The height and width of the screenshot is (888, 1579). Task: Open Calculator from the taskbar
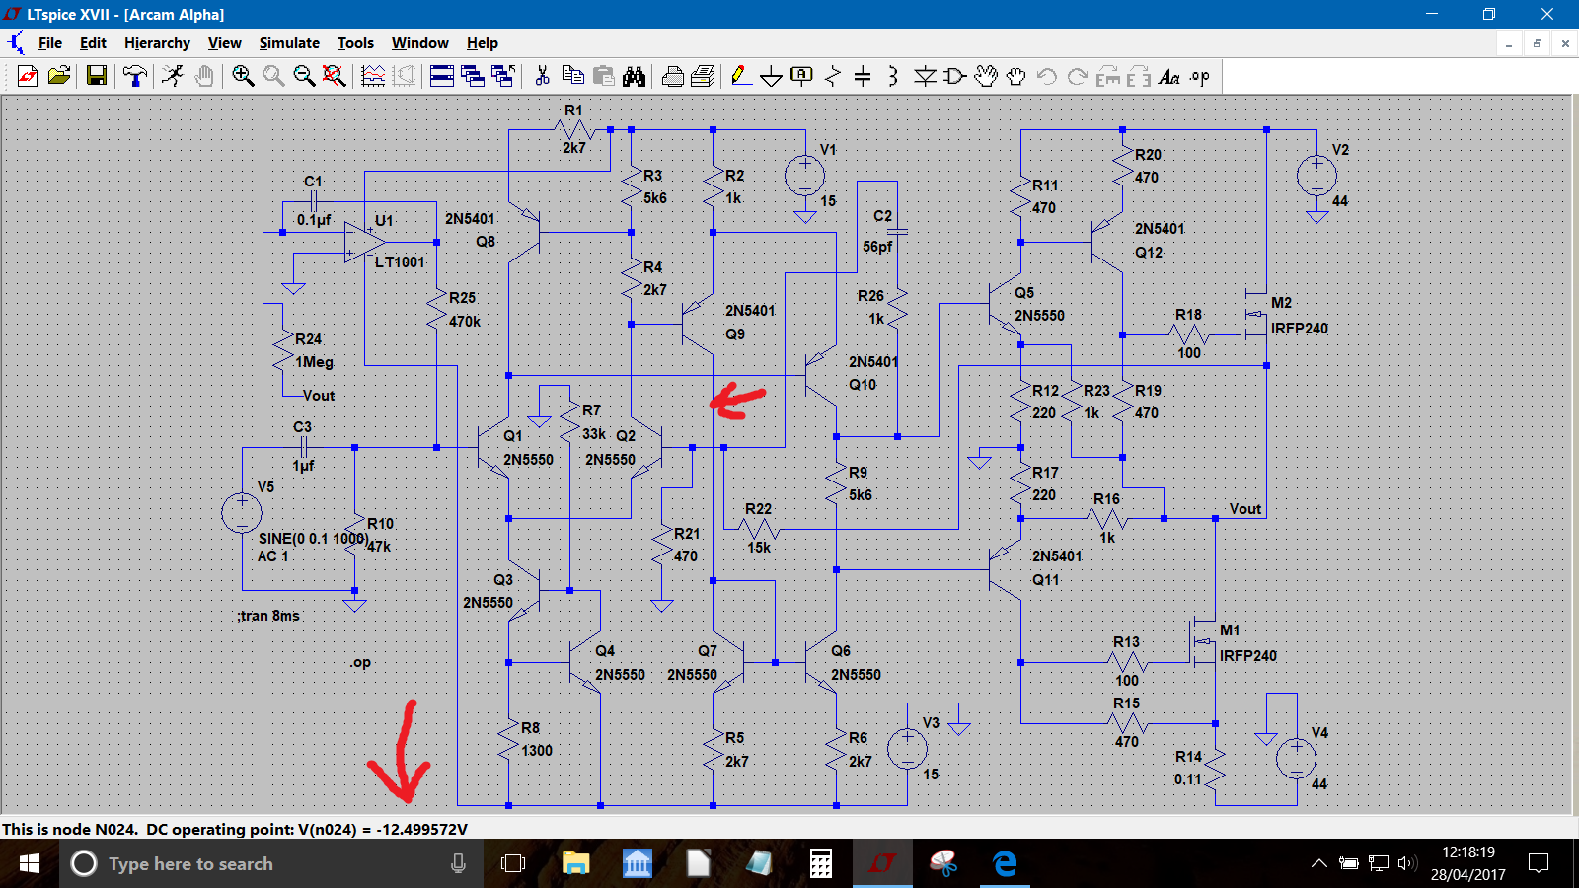(820, 864)
